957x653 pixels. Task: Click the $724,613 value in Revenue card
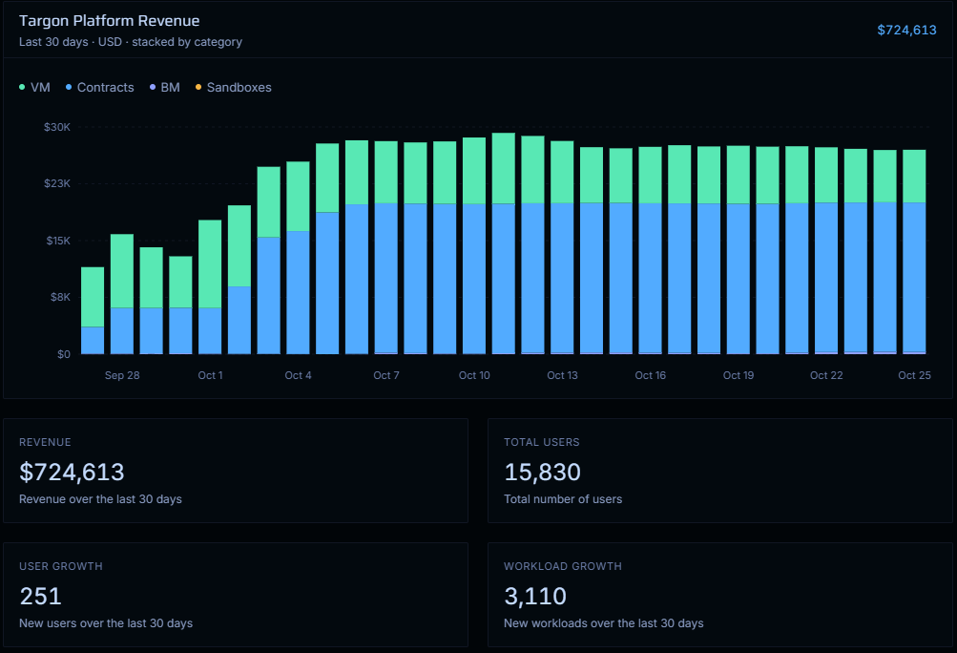(72, 473)
